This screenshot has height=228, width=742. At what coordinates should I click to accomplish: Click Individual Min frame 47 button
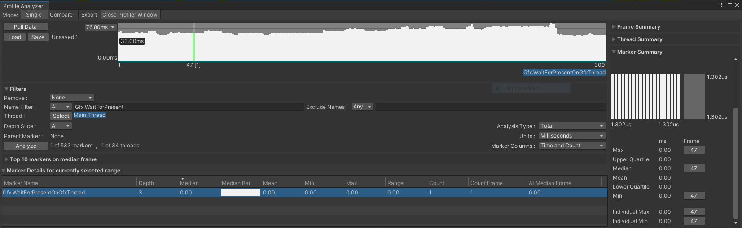[x=694, y=221]
